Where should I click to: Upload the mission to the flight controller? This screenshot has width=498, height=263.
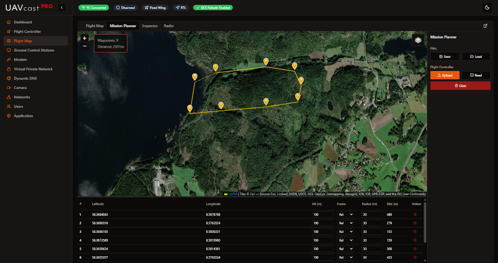tap(445, 75)
